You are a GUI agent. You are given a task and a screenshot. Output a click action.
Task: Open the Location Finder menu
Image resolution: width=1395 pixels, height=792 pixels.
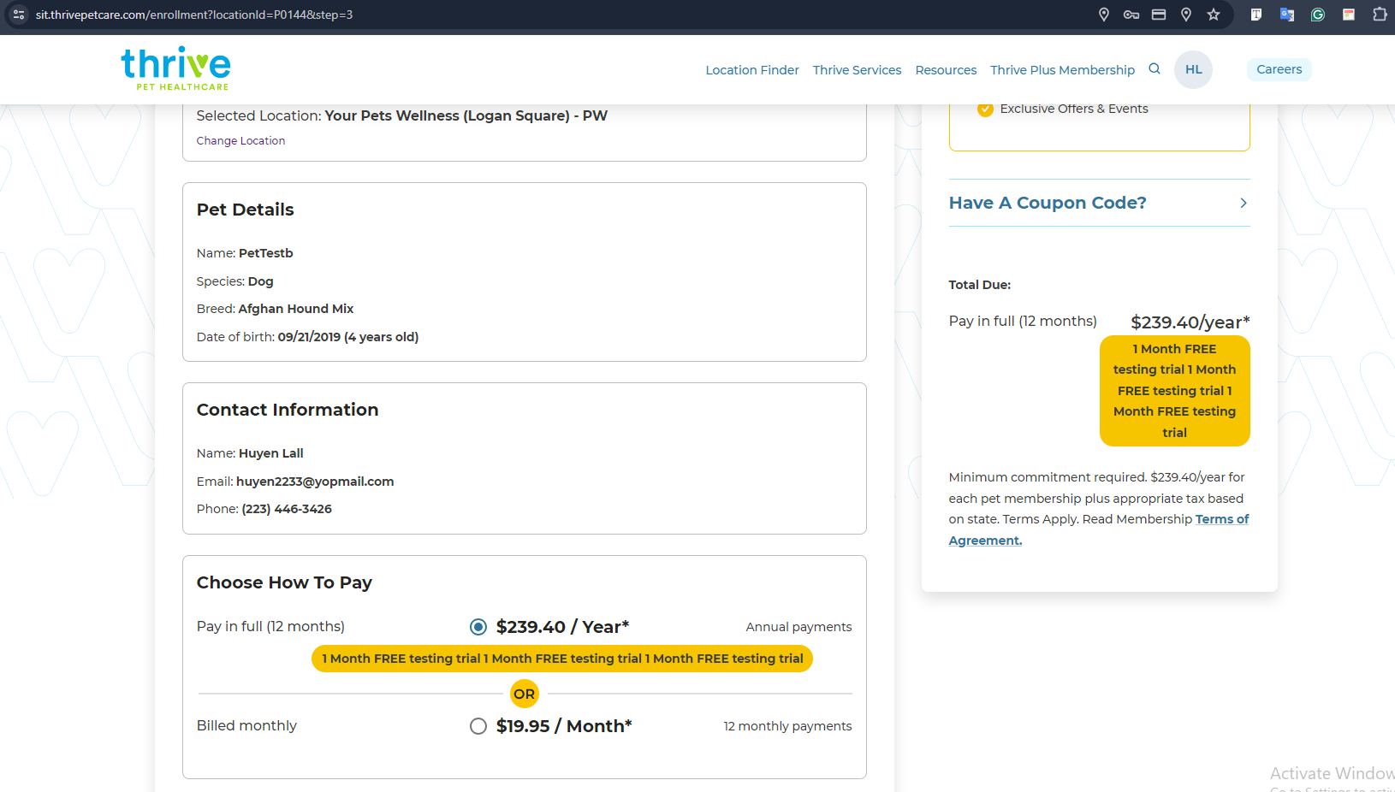coord(752,70)
